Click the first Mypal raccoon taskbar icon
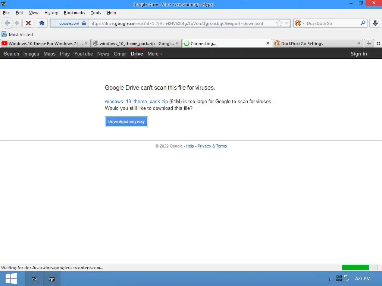 34,279
